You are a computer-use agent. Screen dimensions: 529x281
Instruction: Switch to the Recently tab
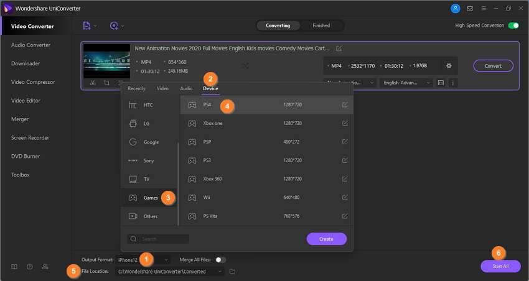(137, 88)
